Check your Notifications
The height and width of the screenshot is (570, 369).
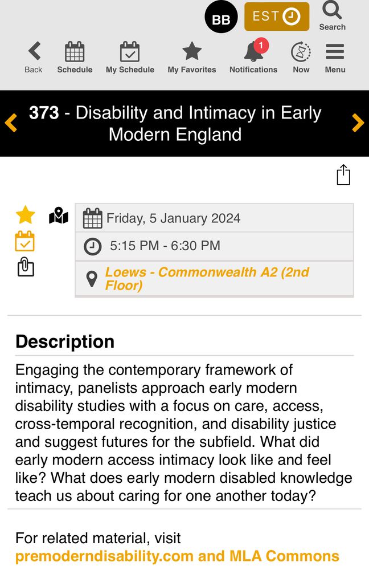coord(253,54)
